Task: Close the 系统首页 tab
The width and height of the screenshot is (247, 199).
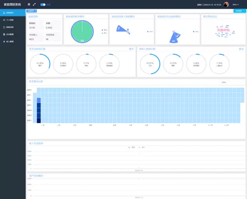Action: coord(35,11)
